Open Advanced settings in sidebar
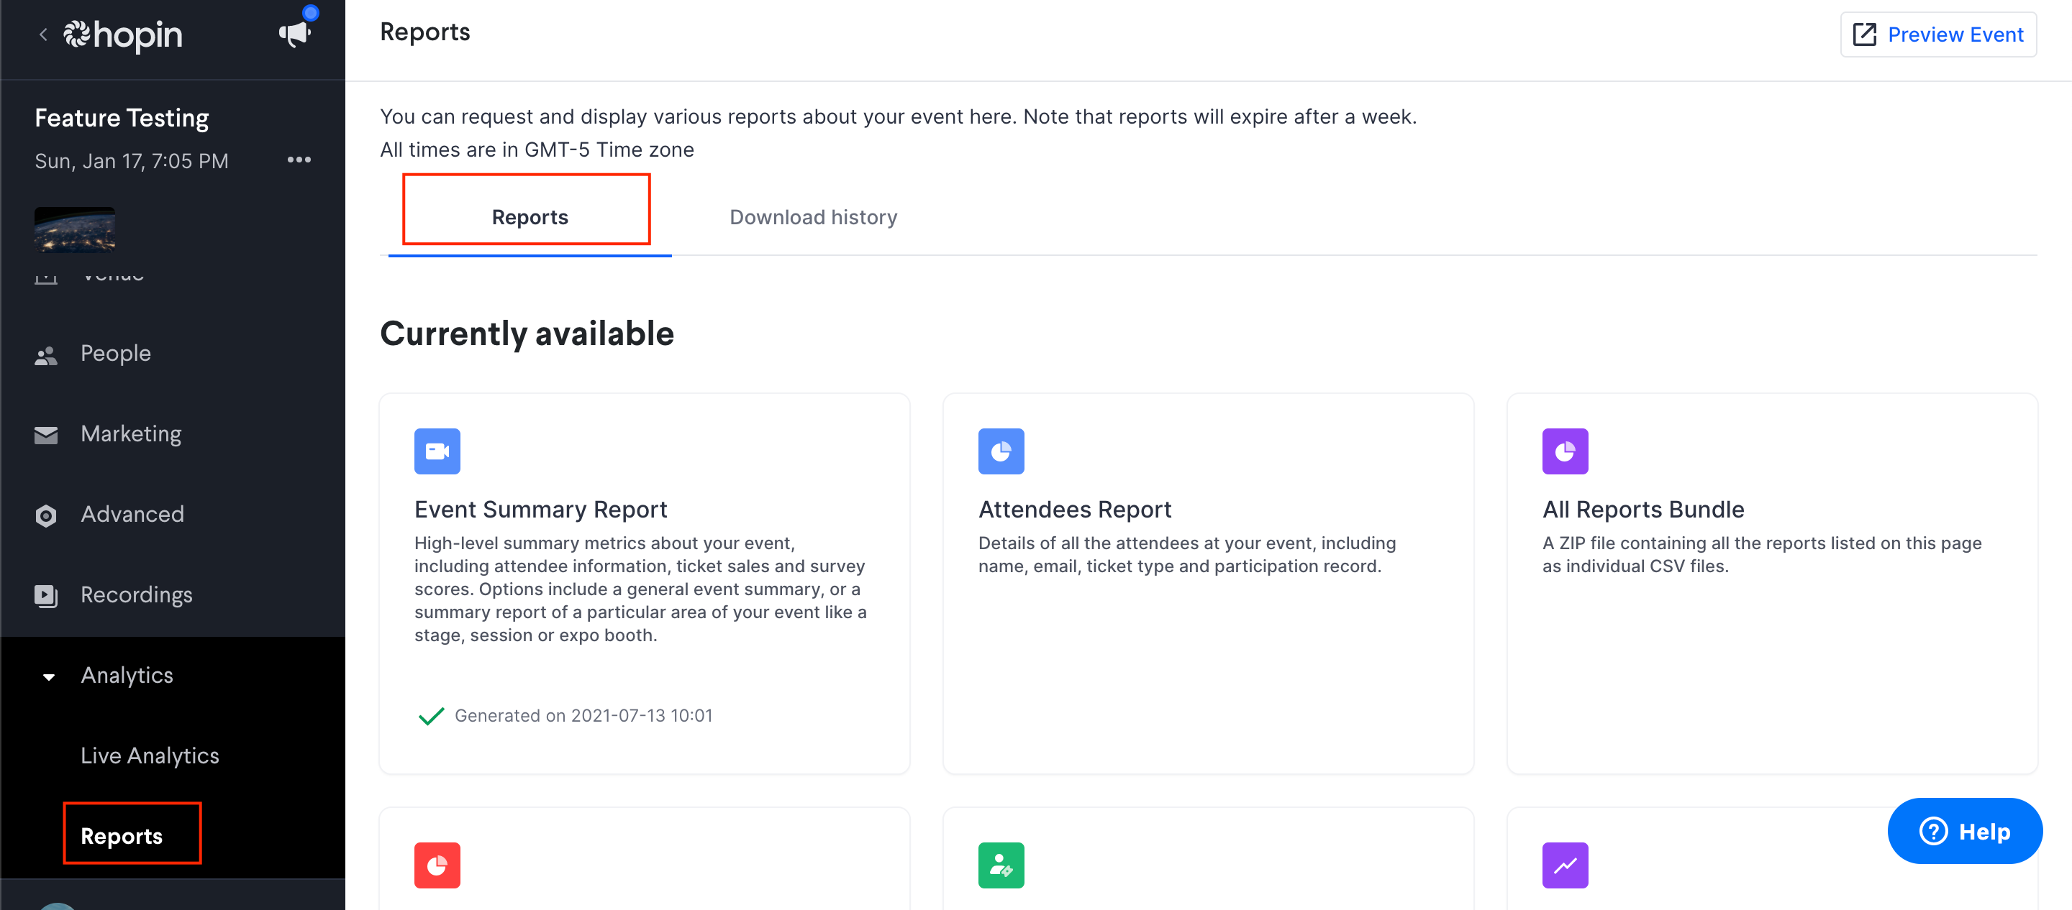Image resolution: width=2072 pixels, height=910 pixels. coord(132,515)
